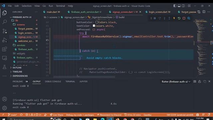The image size is (213, 120).
Task: Open Source Control view in activity bar
Action: (x=4, y=31)
